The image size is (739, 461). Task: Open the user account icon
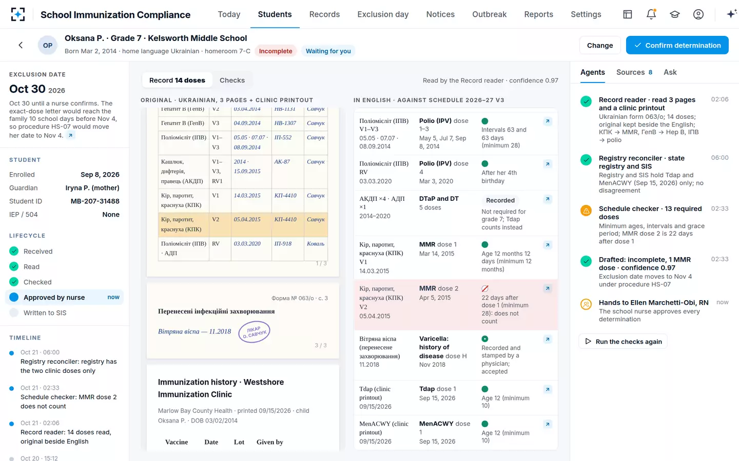698,14
